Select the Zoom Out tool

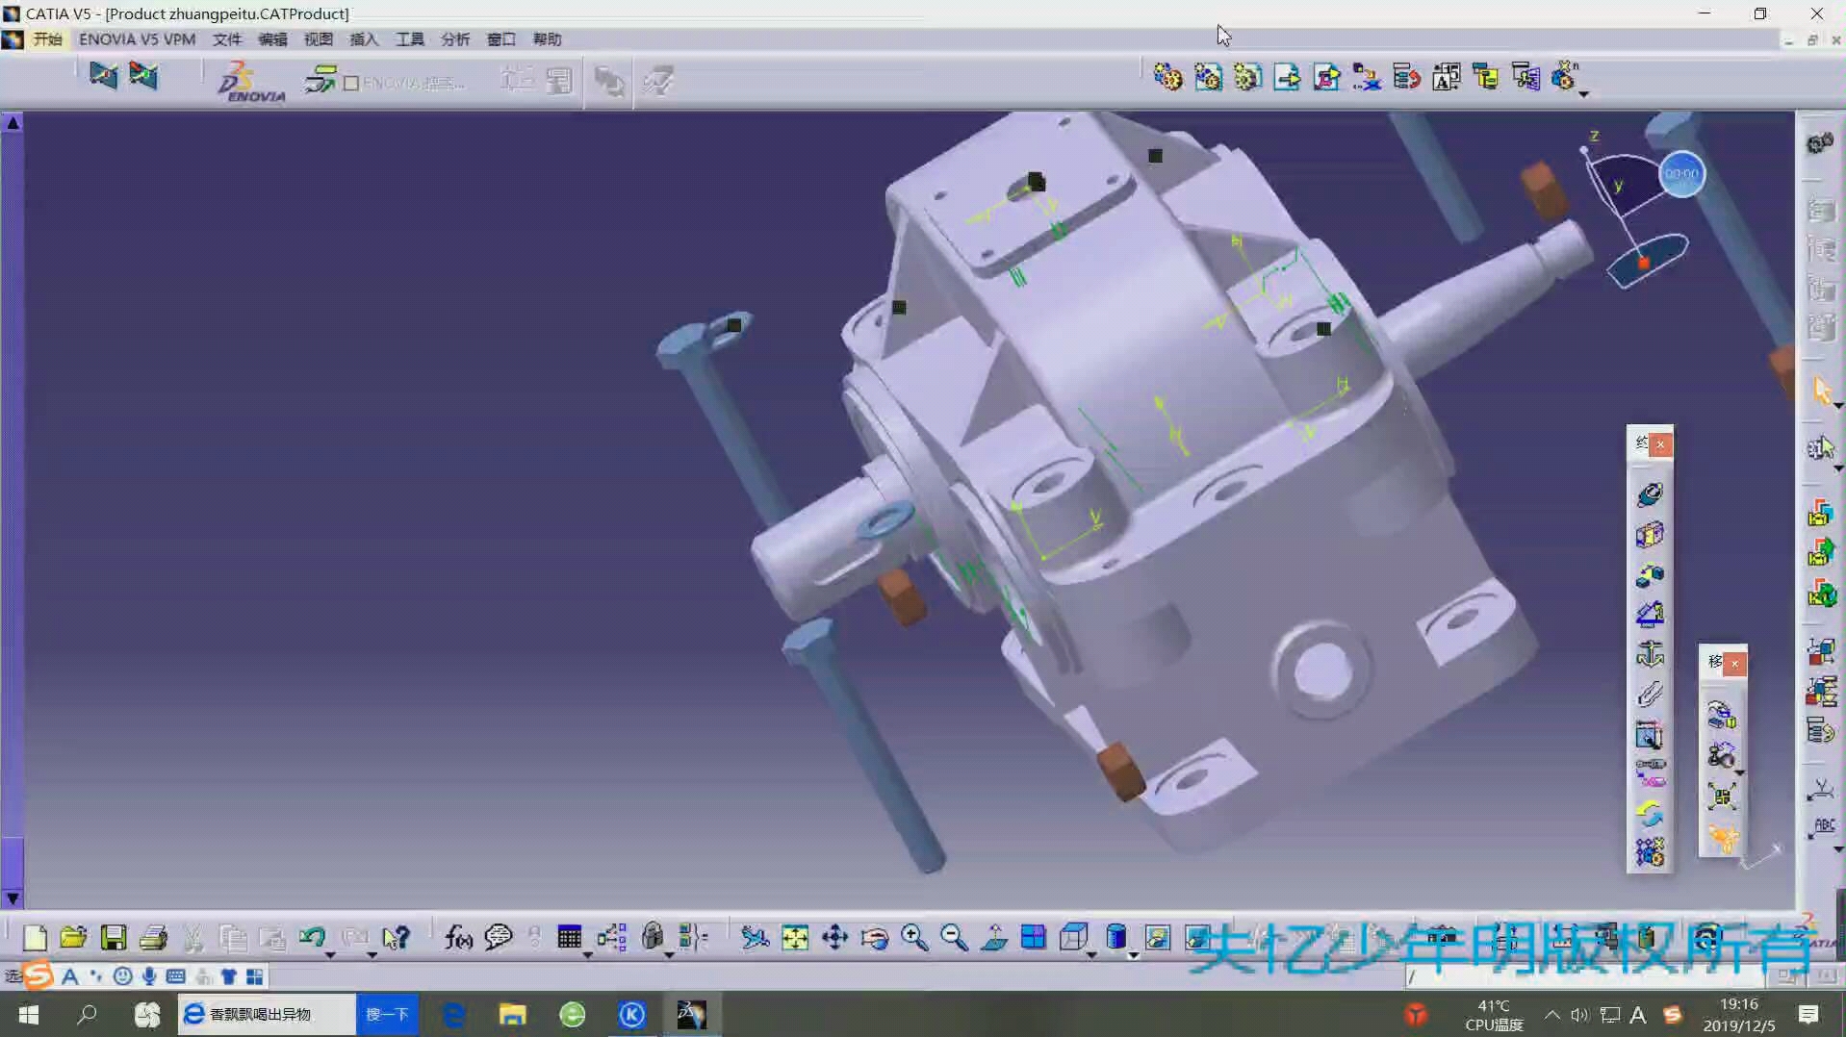(x=952, y=937)
